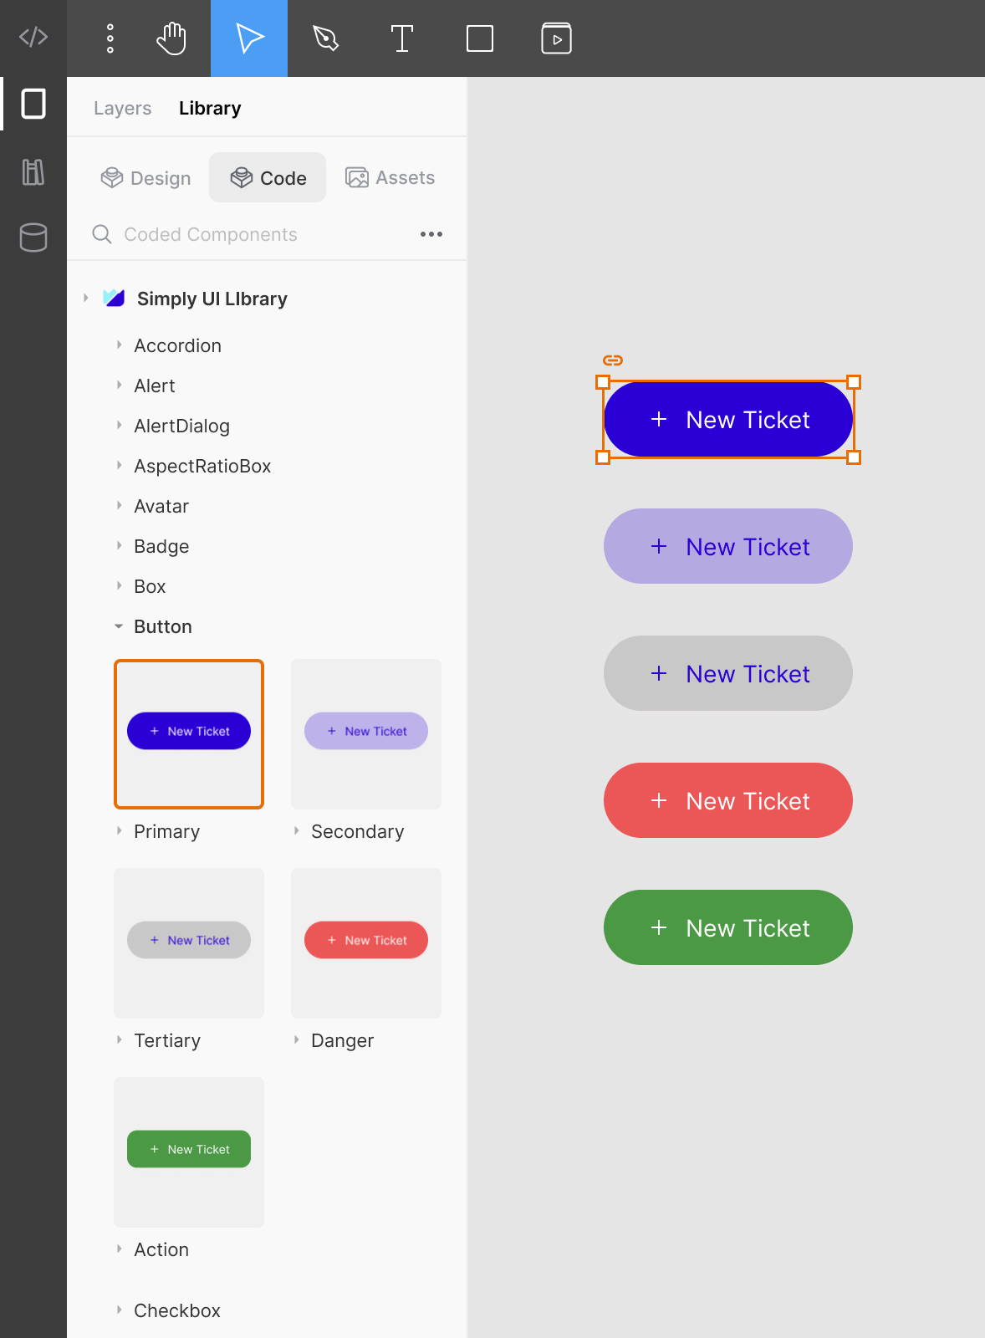The height and width of the screenshot is (1338, 985).
Task: Collapse the Button component group
Action: [x=119, y=626]
